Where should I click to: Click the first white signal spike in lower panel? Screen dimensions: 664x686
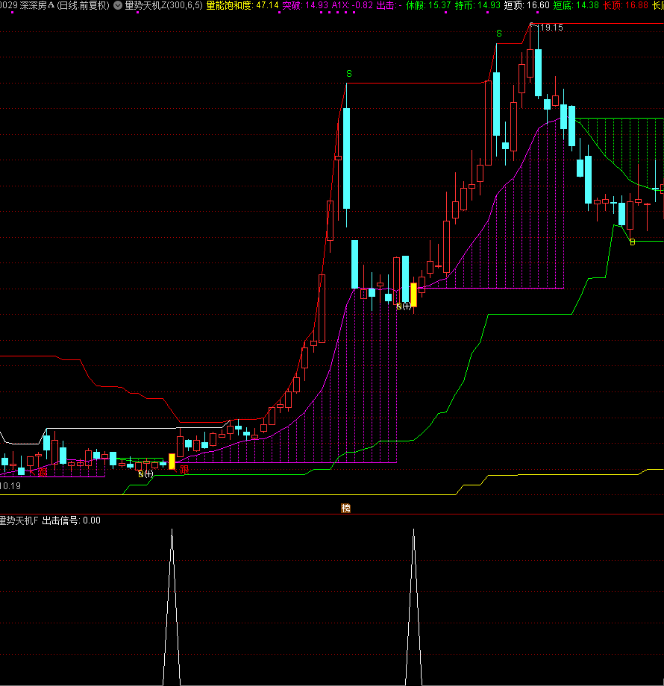[x=172, y=604]
